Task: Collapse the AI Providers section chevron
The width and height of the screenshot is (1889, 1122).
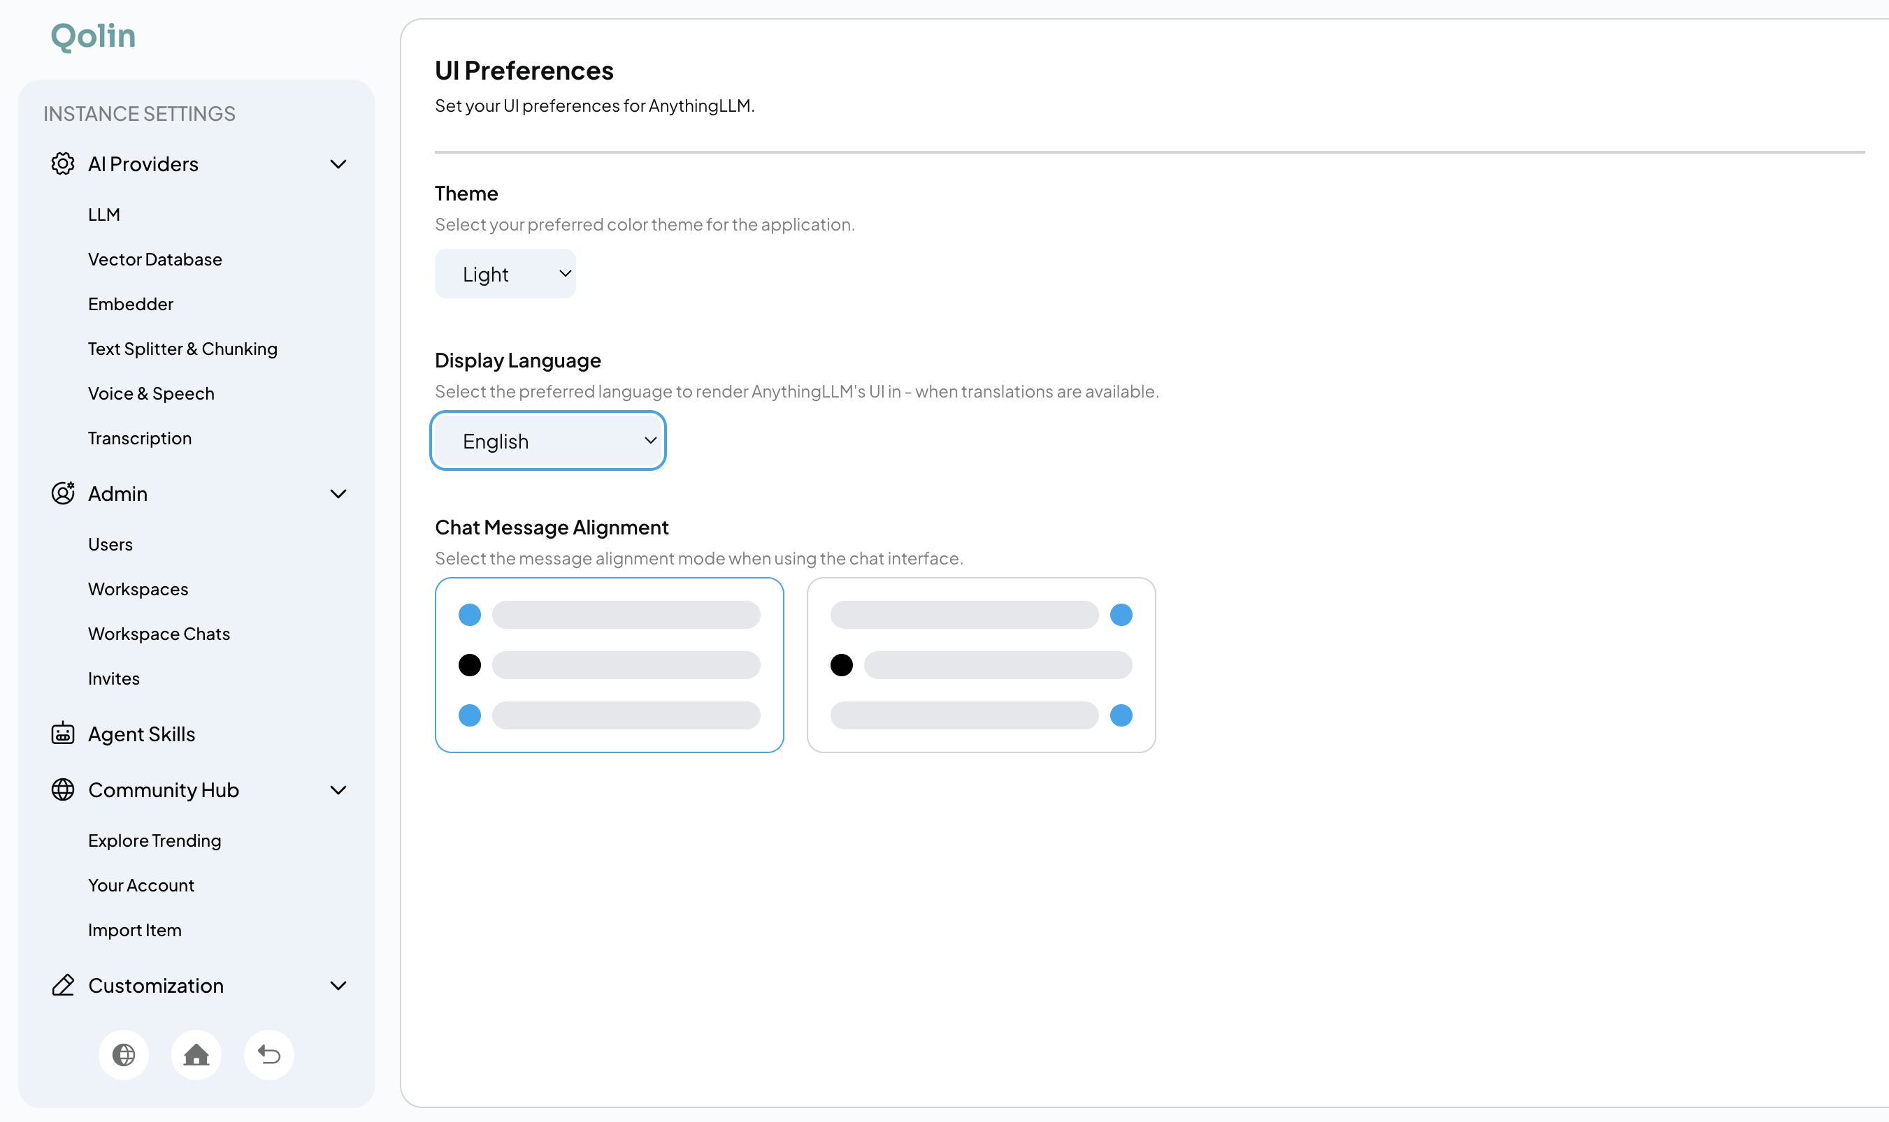Action: (x=338, y=163)
